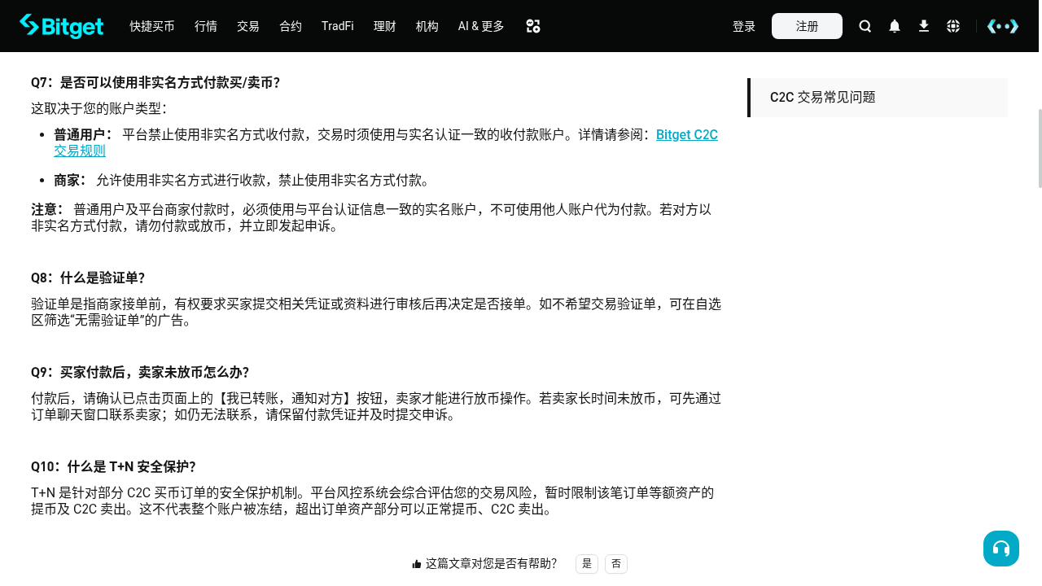Click the 登录 login link

pyautogui.click(x=744, y=26)
